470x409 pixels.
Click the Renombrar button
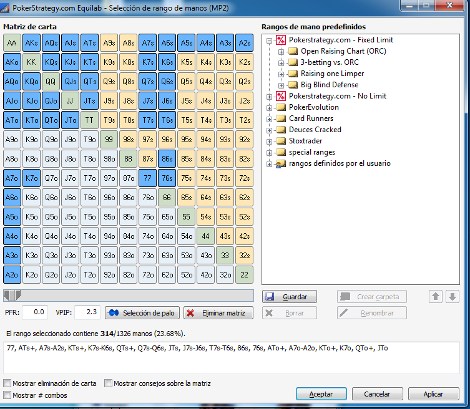(371, 313)
